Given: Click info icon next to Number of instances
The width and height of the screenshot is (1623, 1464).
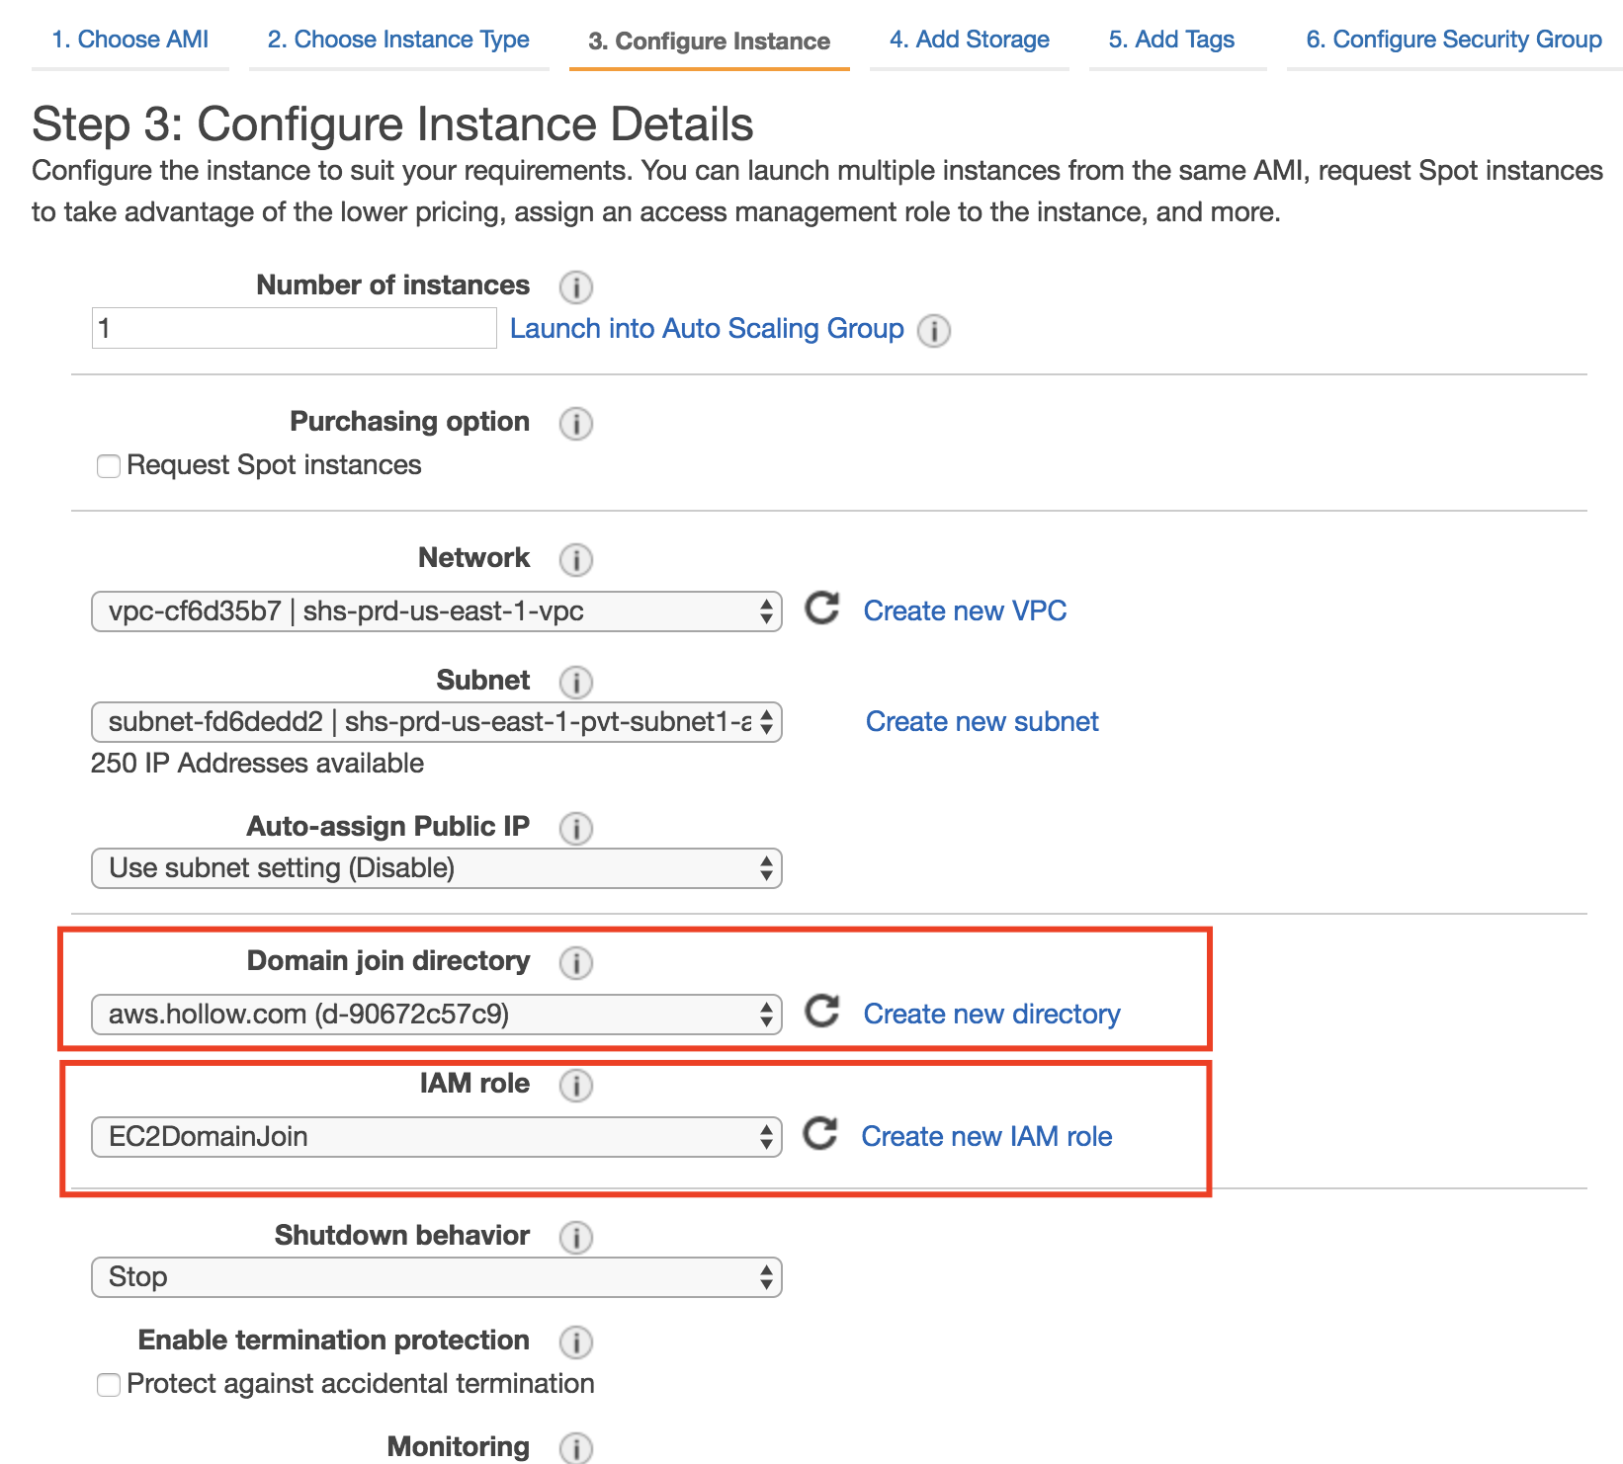Looking at the screenshot, I should [575, 287].
